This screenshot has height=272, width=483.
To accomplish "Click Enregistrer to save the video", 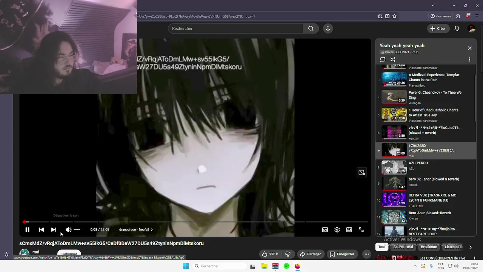I will (x=342, y=254).
